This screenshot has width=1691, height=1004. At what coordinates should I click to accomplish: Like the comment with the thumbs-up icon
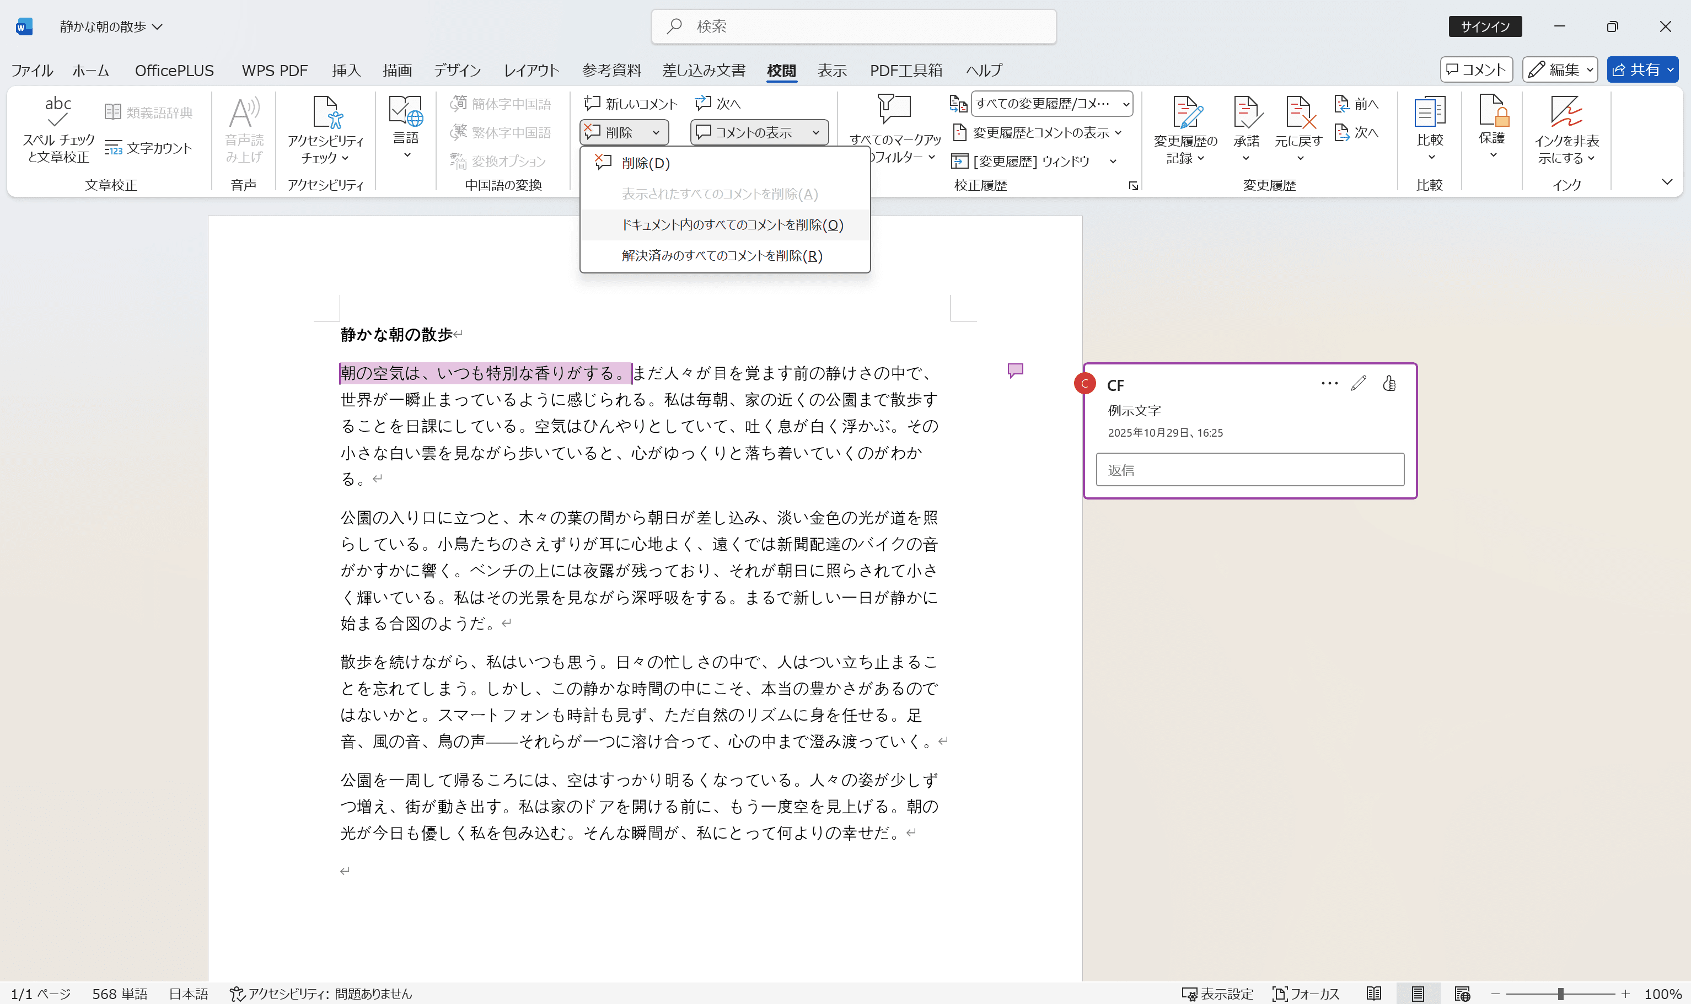1389,384
